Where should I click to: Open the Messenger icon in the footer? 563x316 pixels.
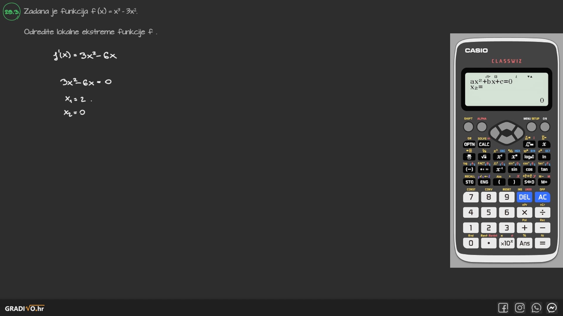tap(552, 308)
